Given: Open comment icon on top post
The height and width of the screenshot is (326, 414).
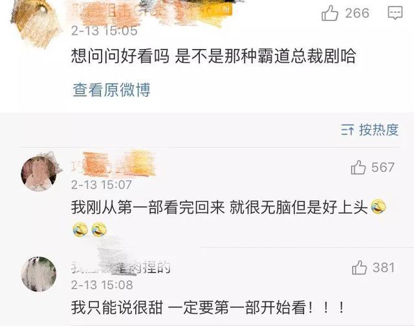Looking at the screenshot, I should click(395, 13).
